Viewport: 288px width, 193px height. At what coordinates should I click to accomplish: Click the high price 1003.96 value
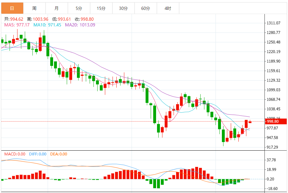[40, 19]
